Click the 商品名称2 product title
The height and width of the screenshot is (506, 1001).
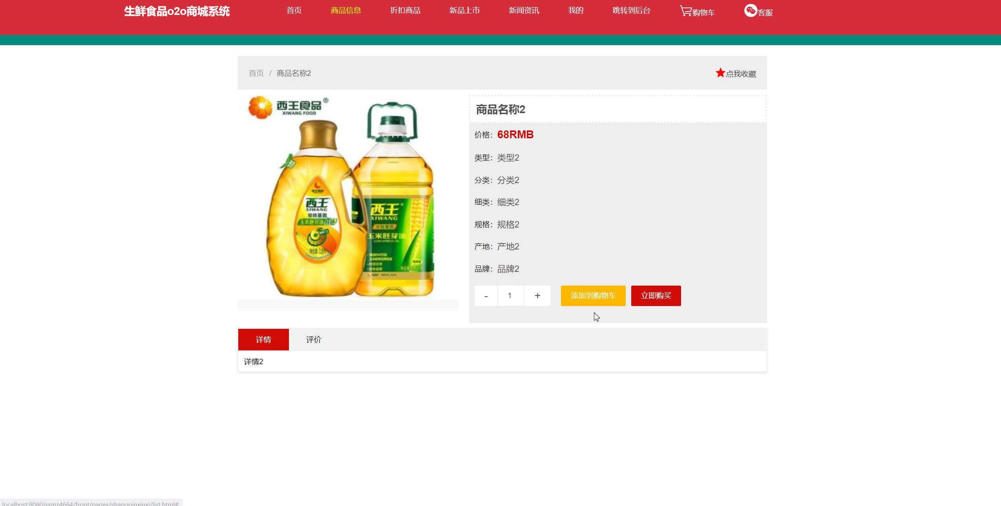coord(500,109)
